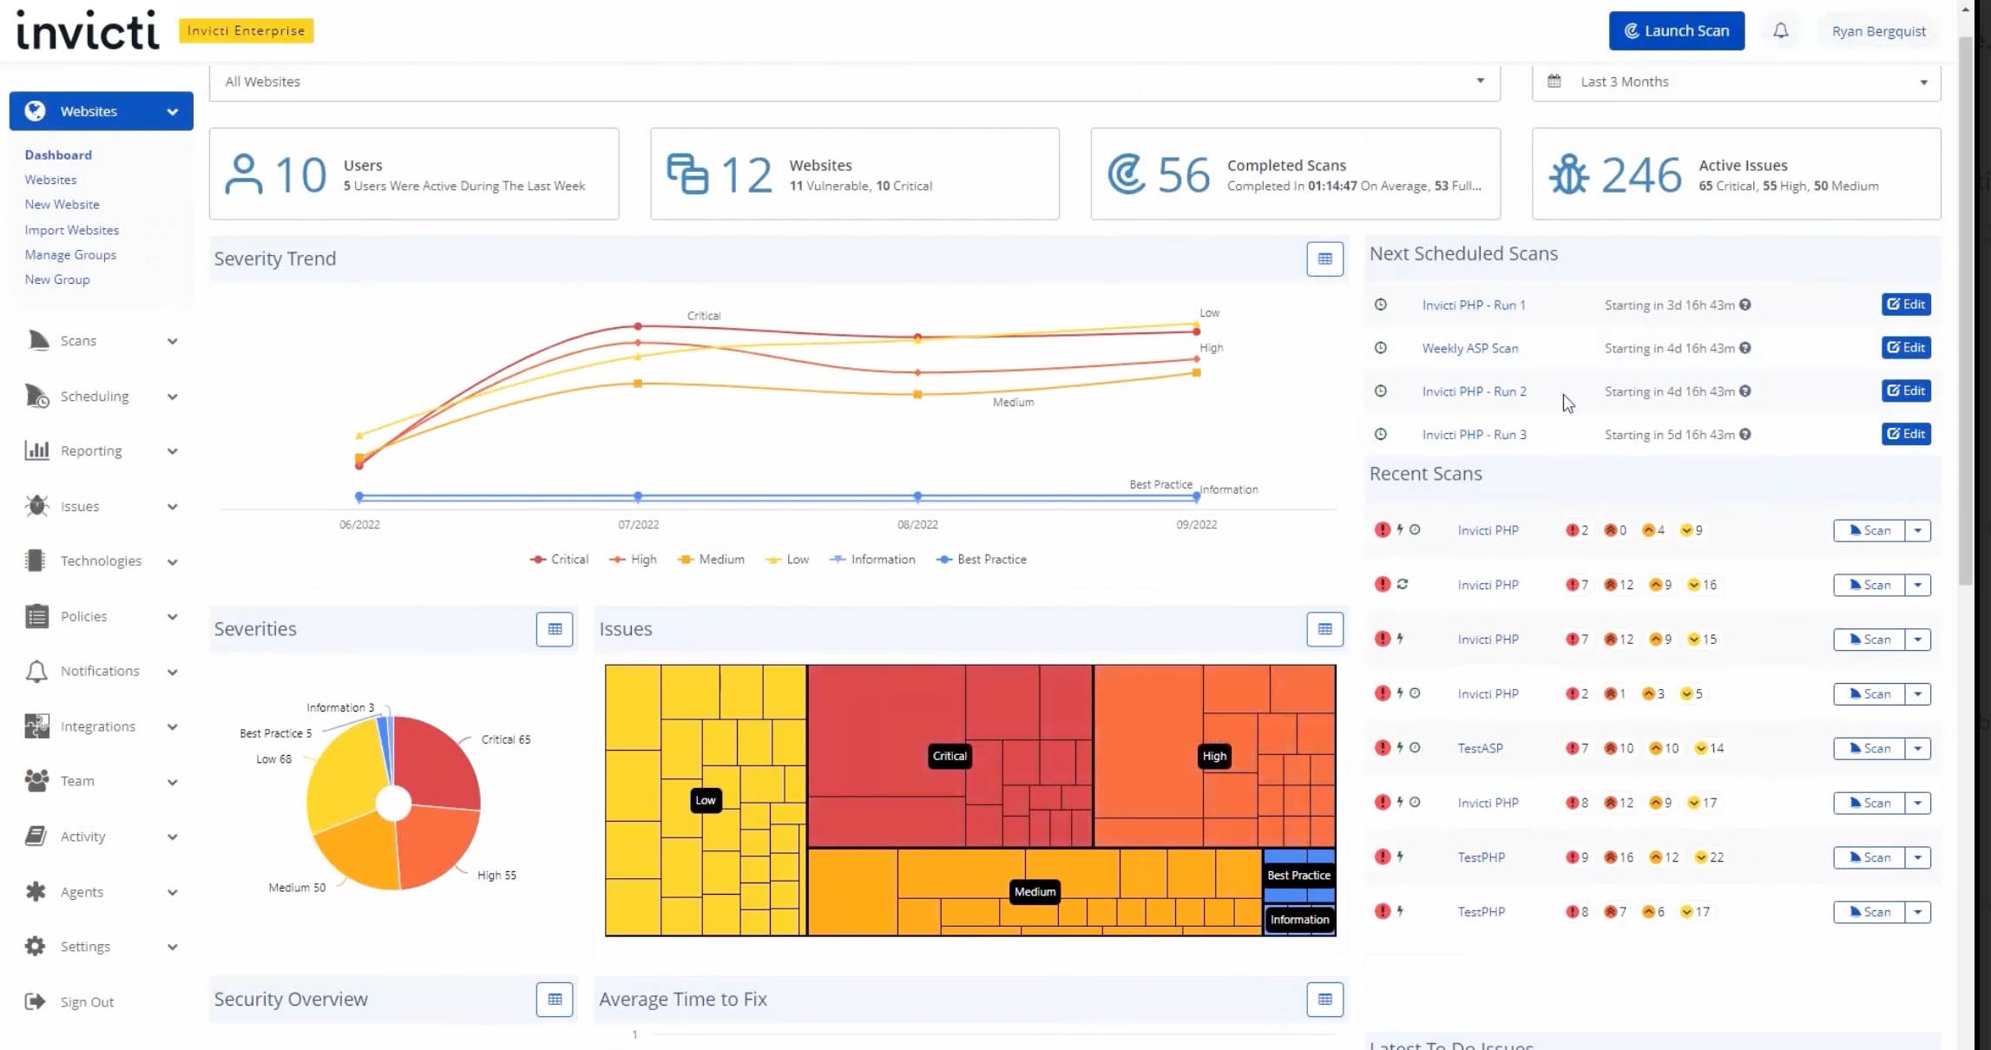Click the Settings gear icon
The width and height of the screenshot is (1991, 1050).
tap(36, 946)
